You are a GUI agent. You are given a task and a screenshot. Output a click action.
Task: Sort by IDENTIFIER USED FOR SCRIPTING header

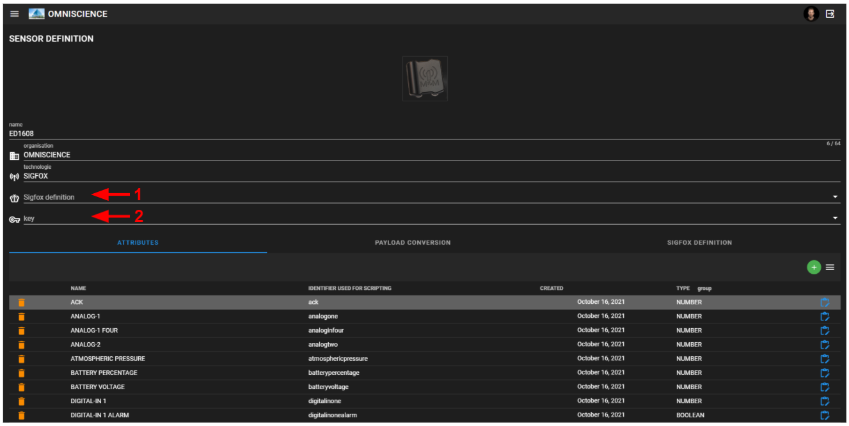coord(350,288)
